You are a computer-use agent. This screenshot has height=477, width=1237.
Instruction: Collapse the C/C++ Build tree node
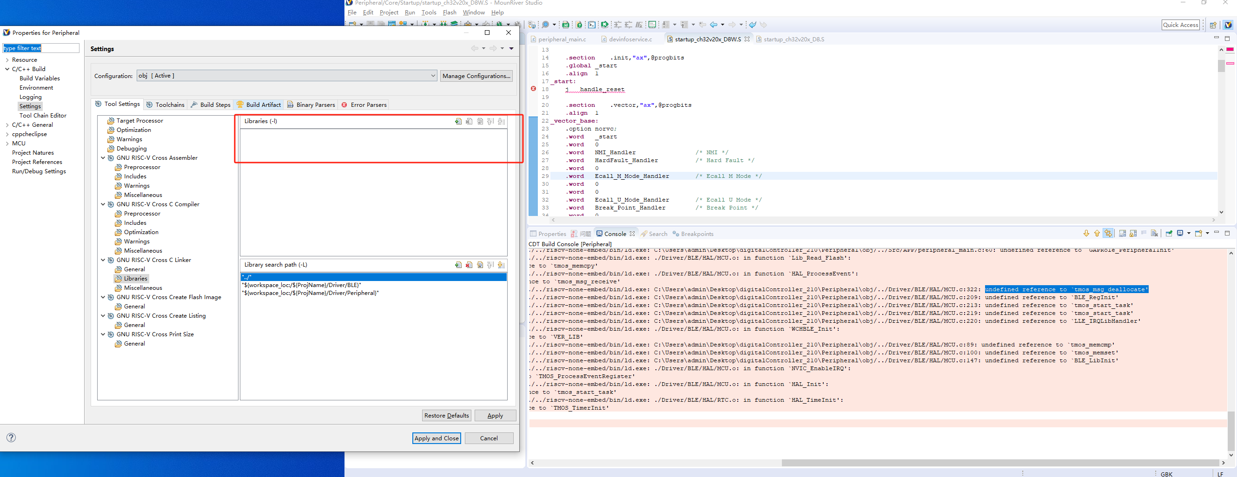[x=7, y=69]
